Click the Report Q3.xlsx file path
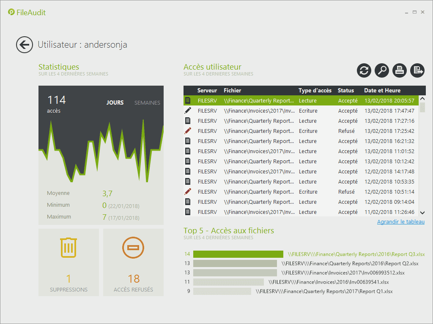433x324 pixels. [356, 254]
